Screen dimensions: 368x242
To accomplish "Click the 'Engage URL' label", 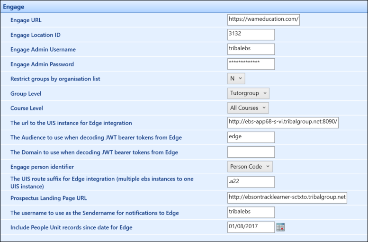I will click(x=26, y=20).
